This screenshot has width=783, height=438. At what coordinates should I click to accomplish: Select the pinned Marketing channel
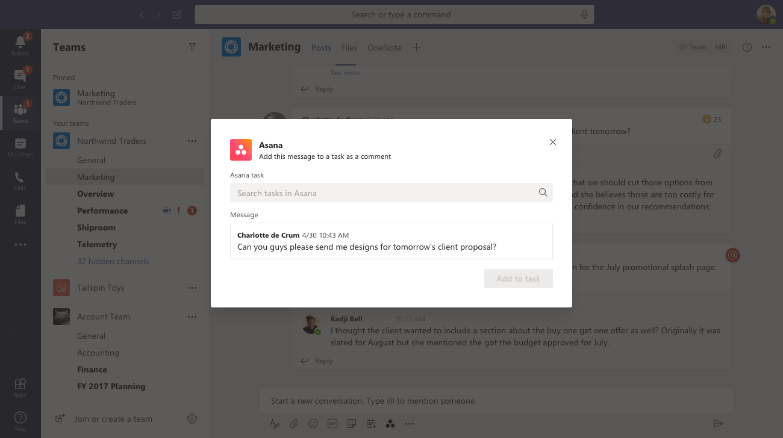point(125,97)
